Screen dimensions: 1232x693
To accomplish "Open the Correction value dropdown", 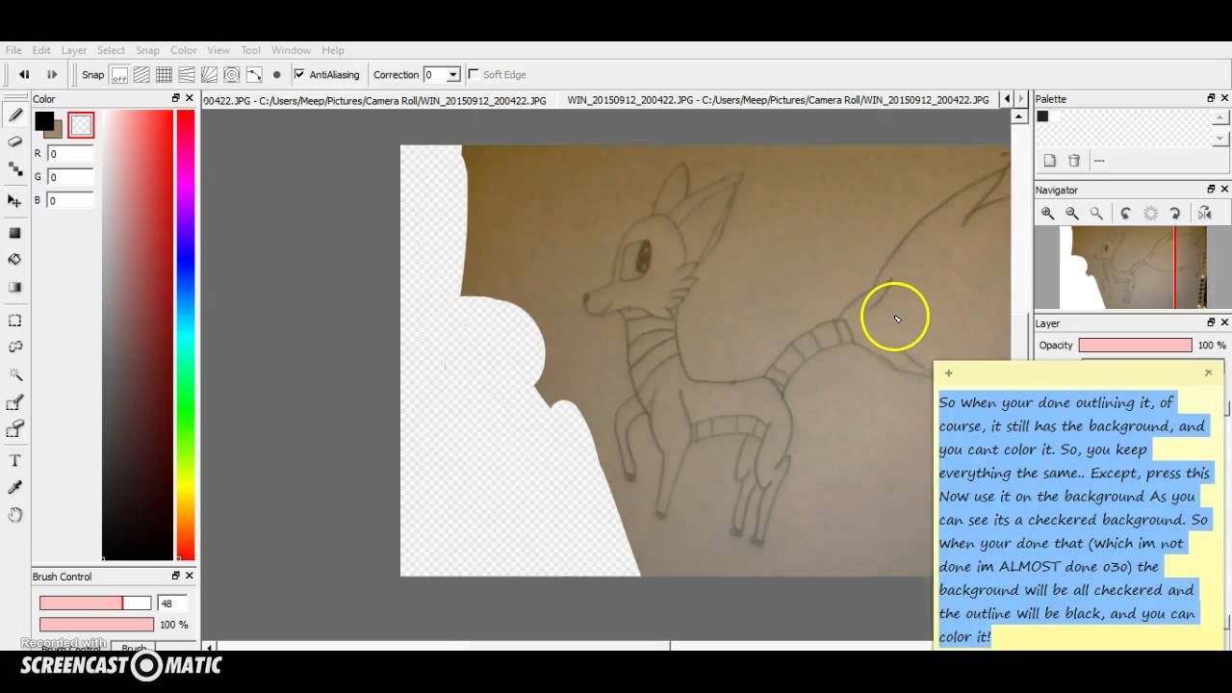I will click(452, 75).
